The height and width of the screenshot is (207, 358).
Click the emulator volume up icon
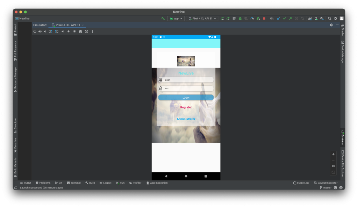40,31
